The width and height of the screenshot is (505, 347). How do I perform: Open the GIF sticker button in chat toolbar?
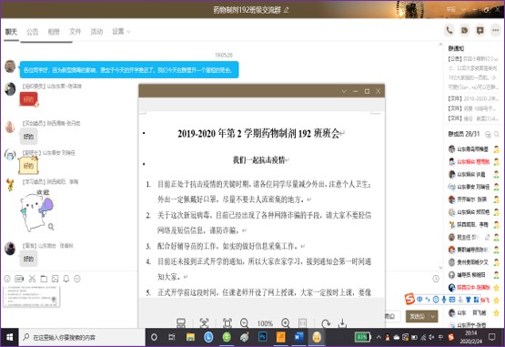point(19,279)
